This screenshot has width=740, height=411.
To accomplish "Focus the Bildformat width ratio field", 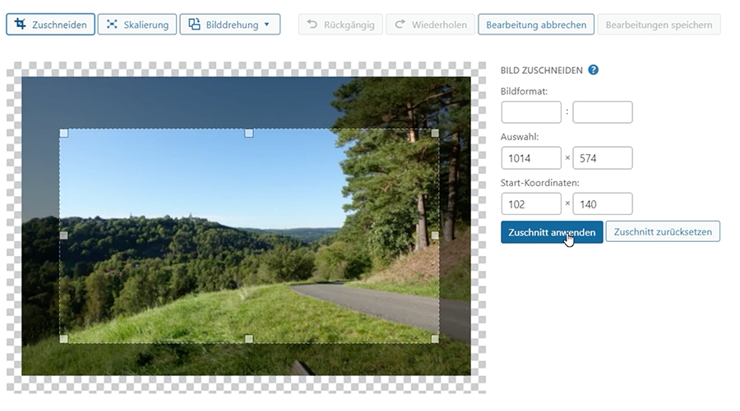I will [x=530, y=112].
